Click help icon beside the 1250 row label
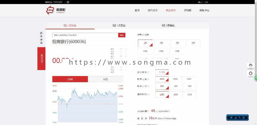 (148, 95)
